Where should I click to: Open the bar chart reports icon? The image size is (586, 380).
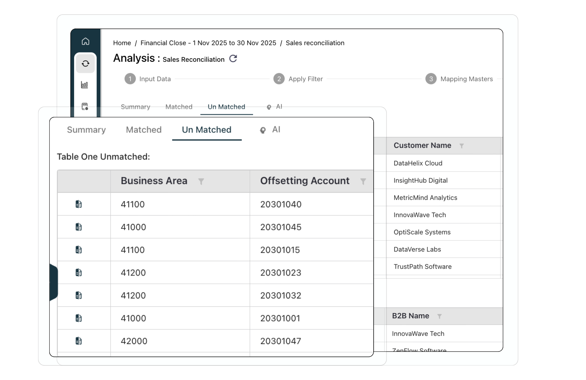[85, 85]
